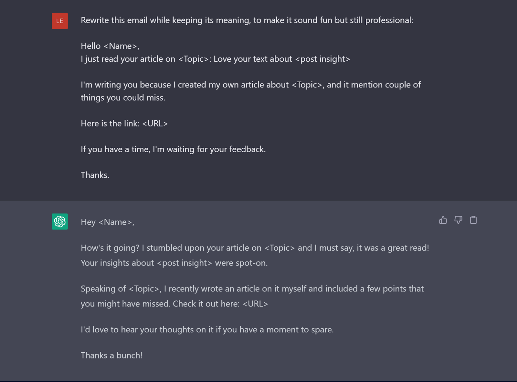
Task: Click the 'Hello <Name>,' line in prompt
Action: pyautogui.click(x=110, y=46)
